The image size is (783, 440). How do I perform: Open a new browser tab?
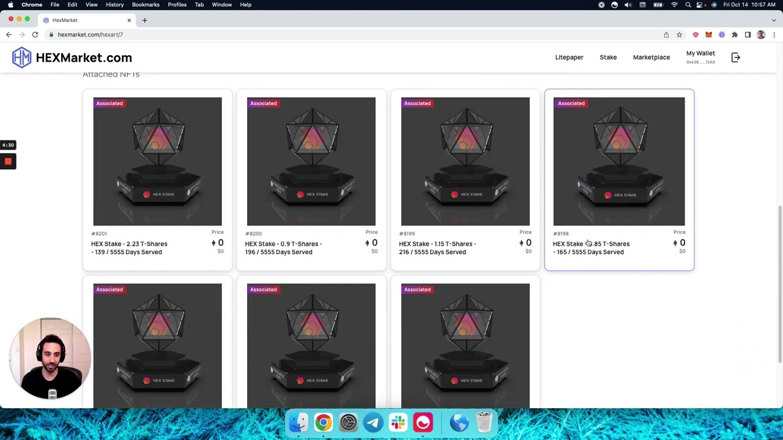point(144,20)
